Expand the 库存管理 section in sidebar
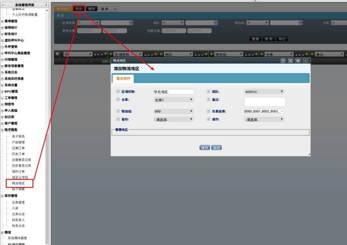The width and height of the screenshot is (347, 245). click(x=2, y=196)
